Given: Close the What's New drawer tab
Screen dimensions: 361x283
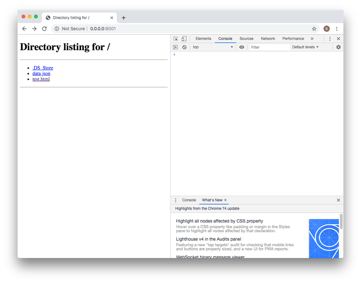Looking at the screenshot, I should (225, 200).
